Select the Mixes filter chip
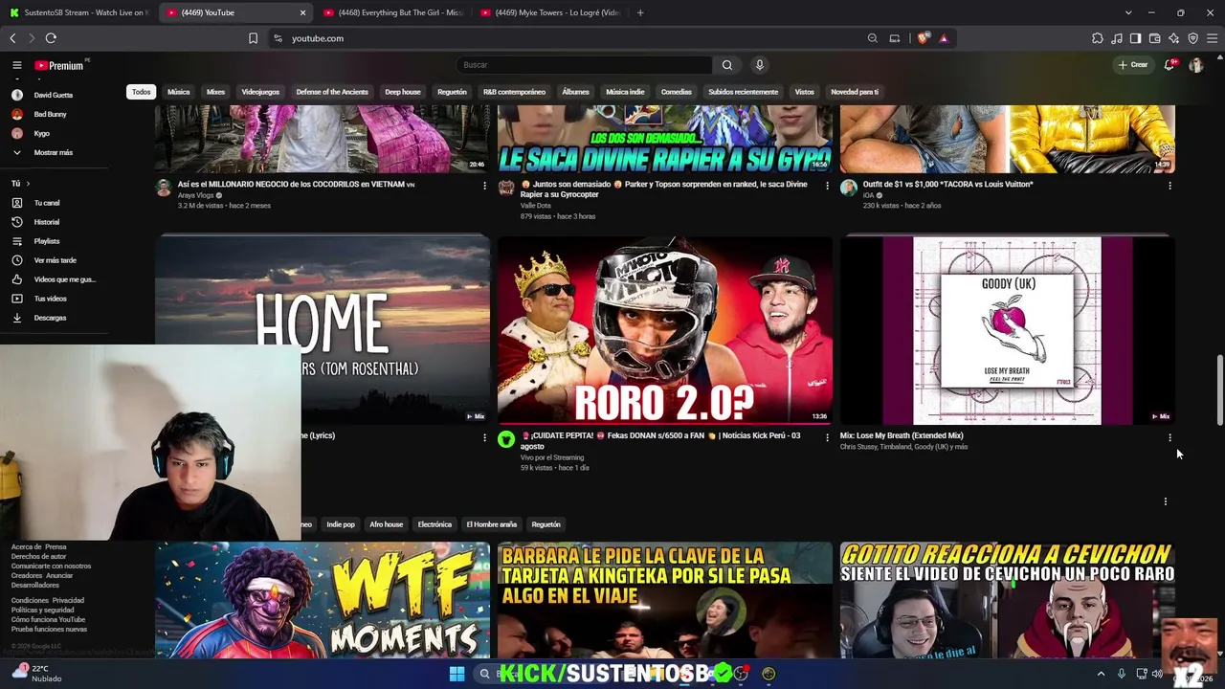 [x=215, y=92]
